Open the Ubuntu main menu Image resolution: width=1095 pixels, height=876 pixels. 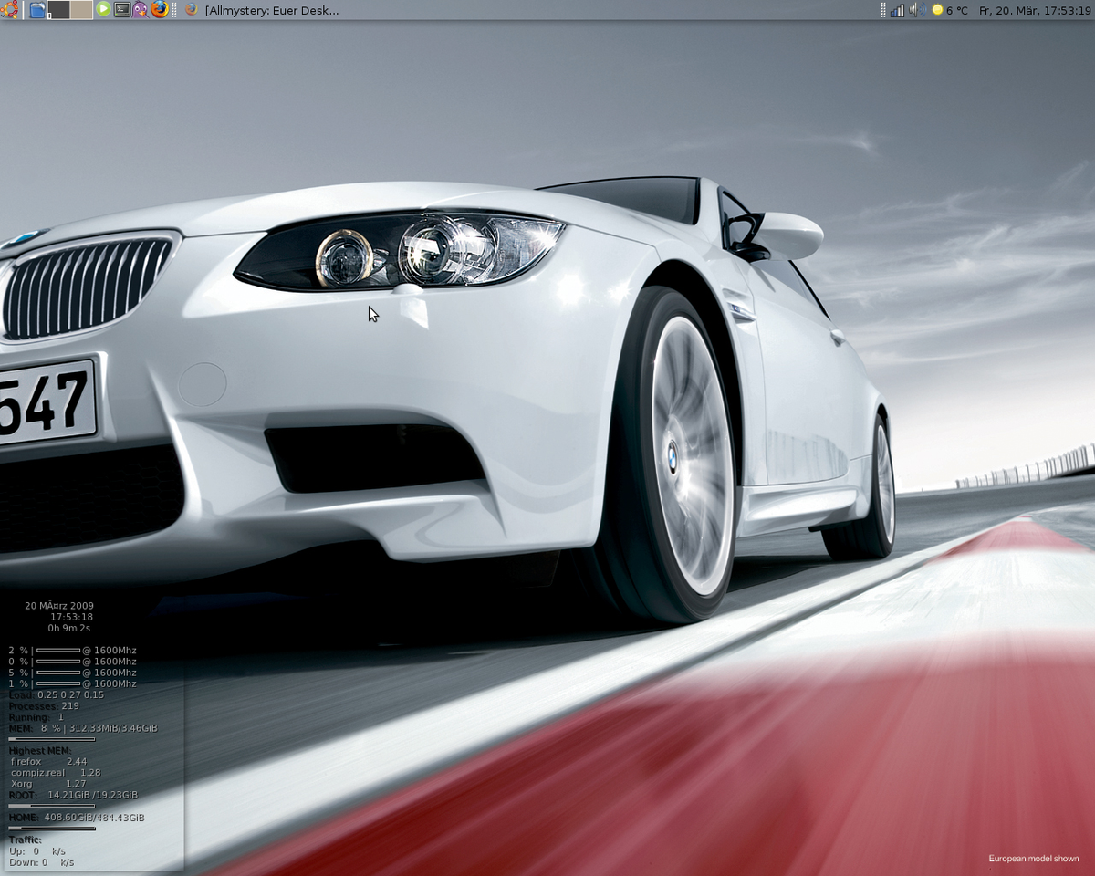[x=9, y=10]
